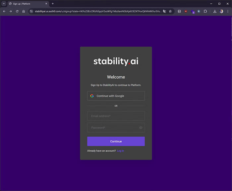Viewport: 232px width, 191px height.
Task: Open the Chrome profile avatar
Action: tap(221, 11)
